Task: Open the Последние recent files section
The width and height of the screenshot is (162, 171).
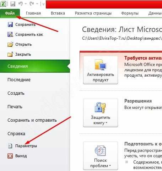Action: click(x=19, y=80)
